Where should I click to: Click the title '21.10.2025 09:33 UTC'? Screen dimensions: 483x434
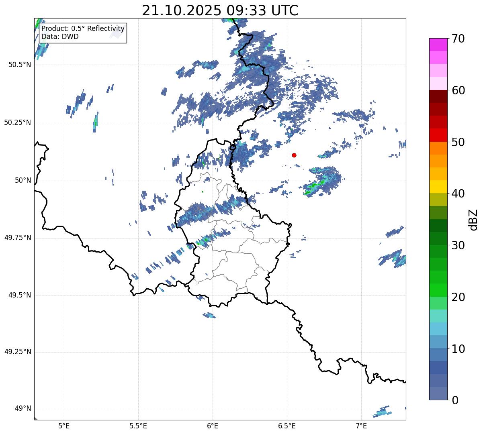[220, 10]
